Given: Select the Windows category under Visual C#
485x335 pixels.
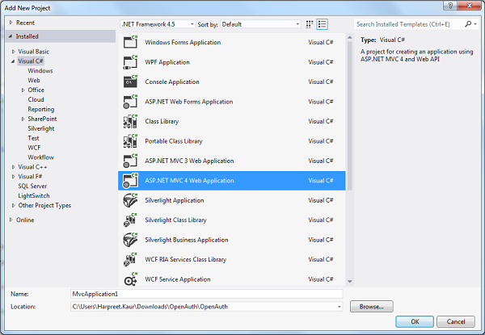Looking at the screenshot, I should [x=40, y=71].
